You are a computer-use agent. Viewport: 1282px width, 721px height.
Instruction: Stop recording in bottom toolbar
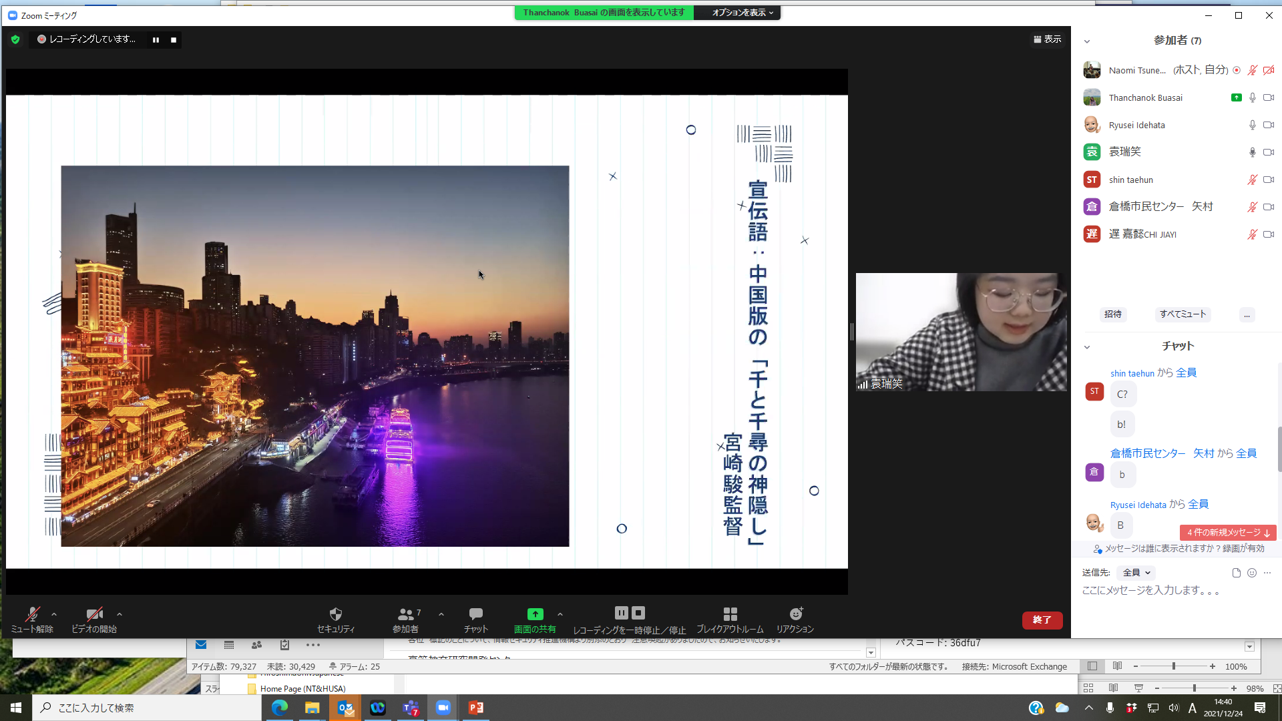(x=638, y=613)
